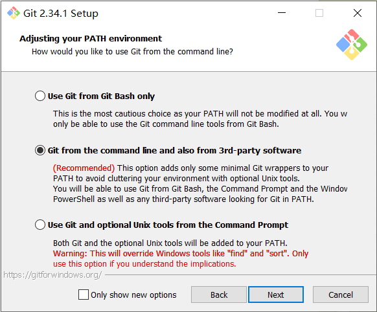Click the Git 2.34.1 Setup title text
Image resolution: width=377 pixels, height=312 pixels.
pos(61,14)
